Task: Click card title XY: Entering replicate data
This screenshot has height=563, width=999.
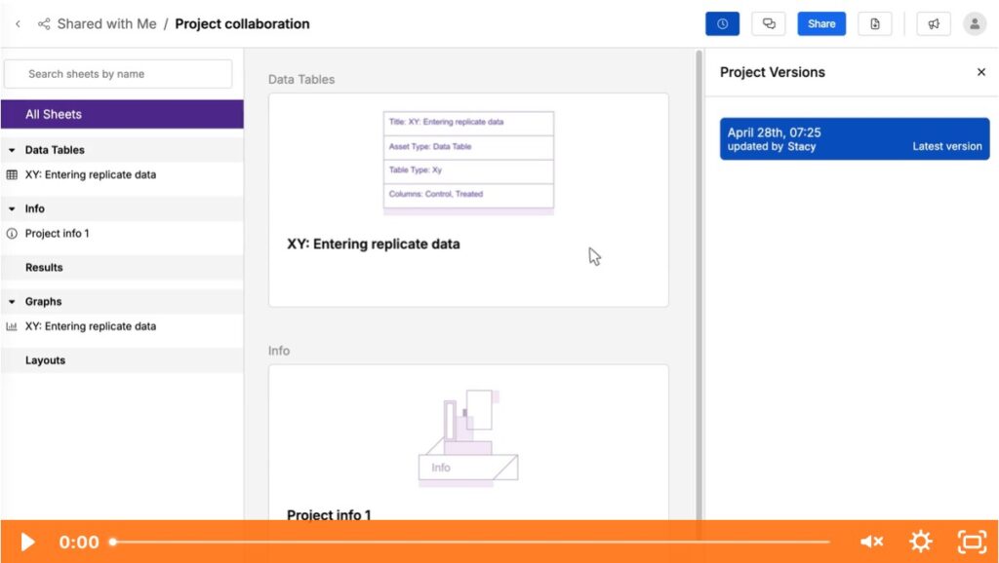Action: (x=374, y=244)
